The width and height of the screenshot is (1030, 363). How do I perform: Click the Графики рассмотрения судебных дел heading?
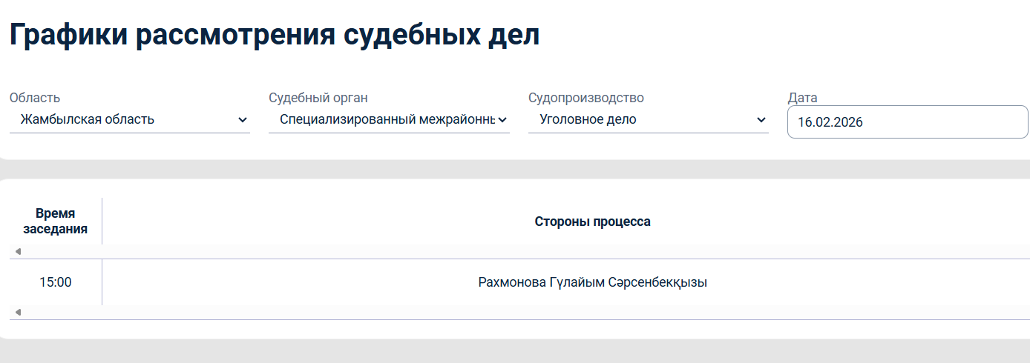[x=275, y=36]
